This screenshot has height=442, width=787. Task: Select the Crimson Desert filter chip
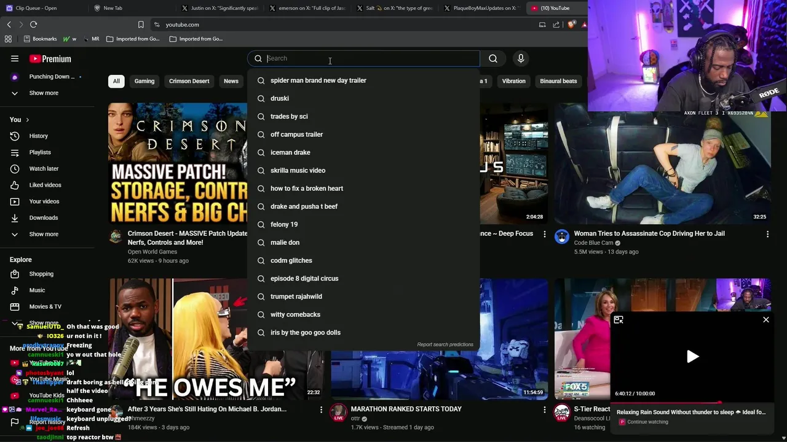point(189,81)
